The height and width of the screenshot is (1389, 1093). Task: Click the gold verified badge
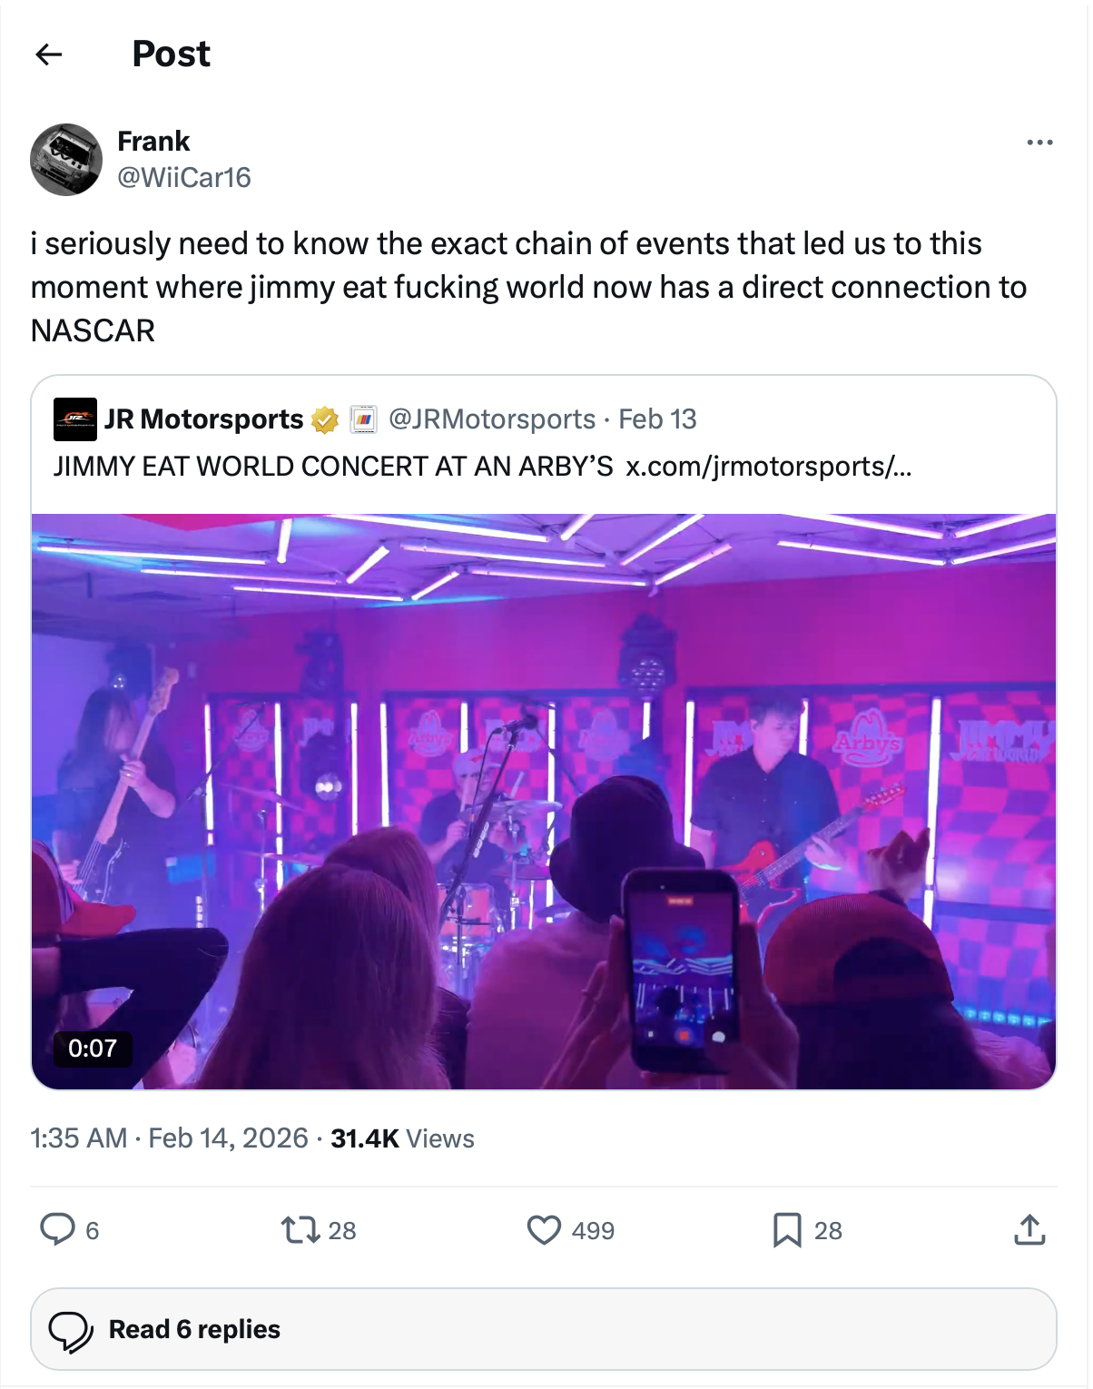point(325,419)
